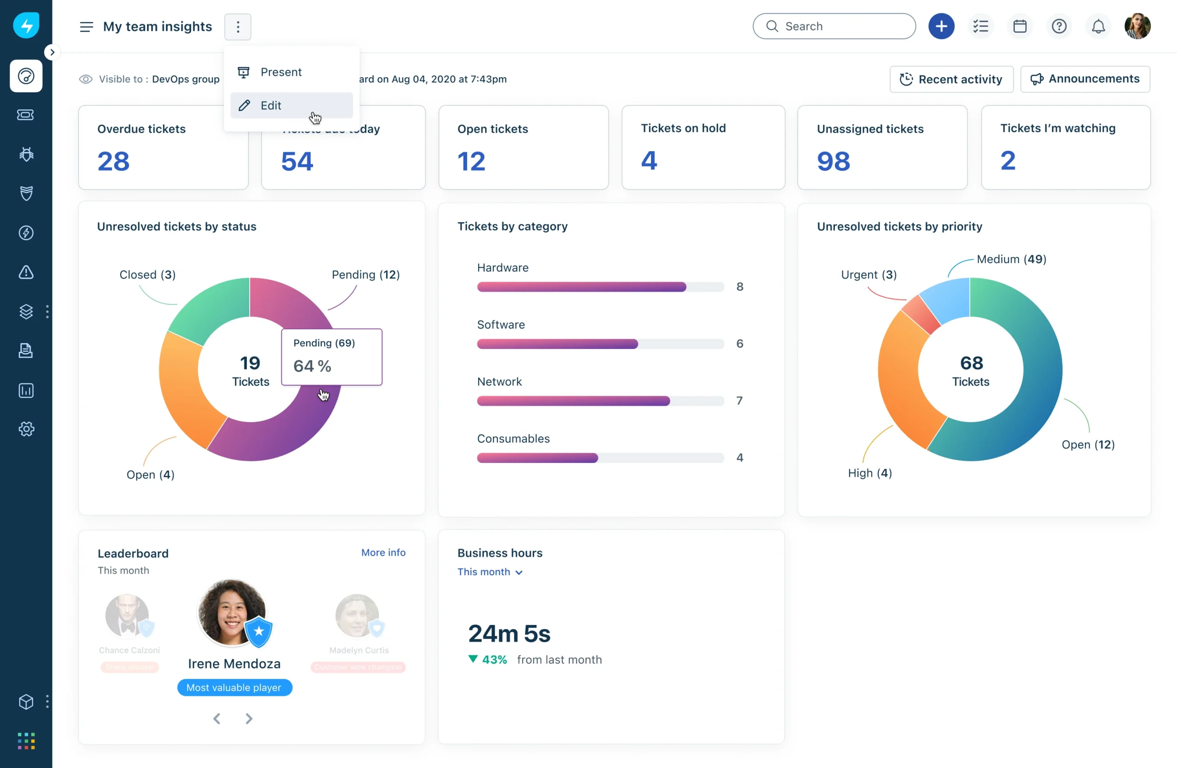Open the sidebar settings gear
1177x768 pixels.
pyautogui.click(x=26, y=428)
